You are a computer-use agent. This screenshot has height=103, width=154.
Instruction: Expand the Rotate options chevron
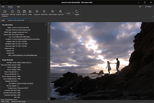click(77, 16)
